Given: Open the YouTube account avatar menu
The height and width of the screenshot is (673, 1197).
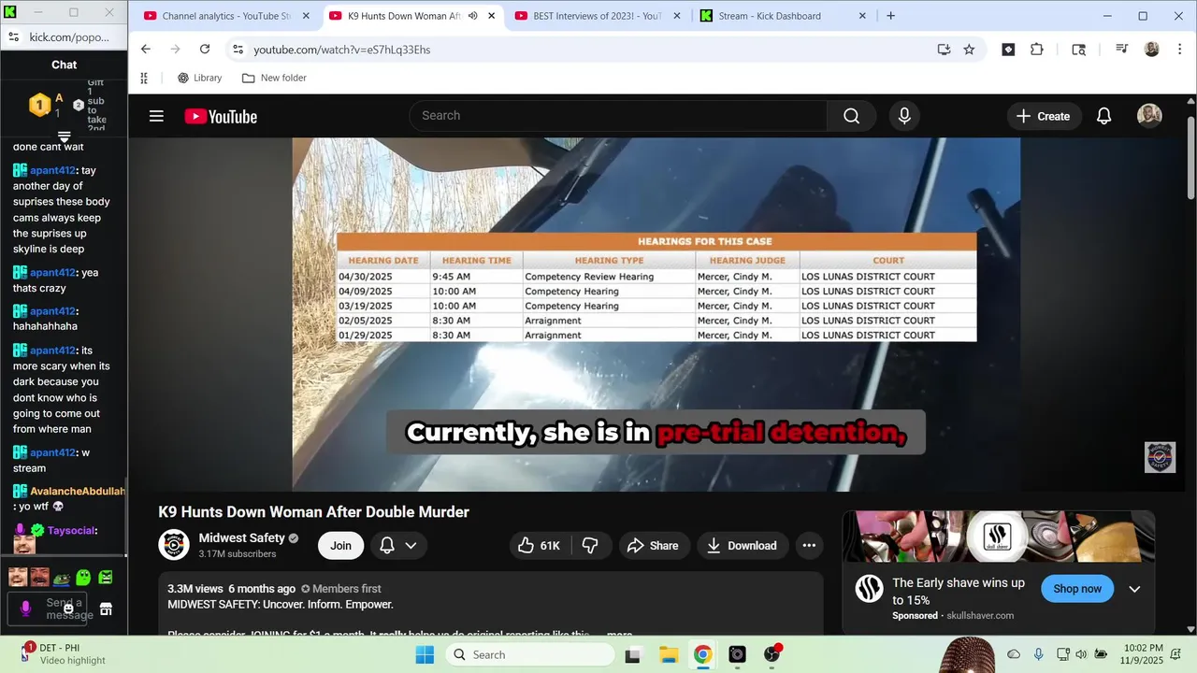Looking at the screenshot, I should (x=1149, y=116).
